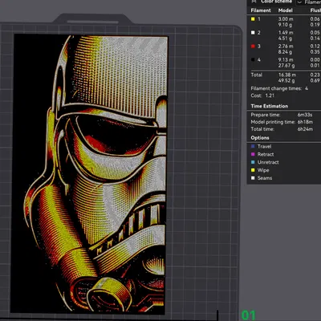Click the 27.67 g model weight value

[x=286, y=65]
